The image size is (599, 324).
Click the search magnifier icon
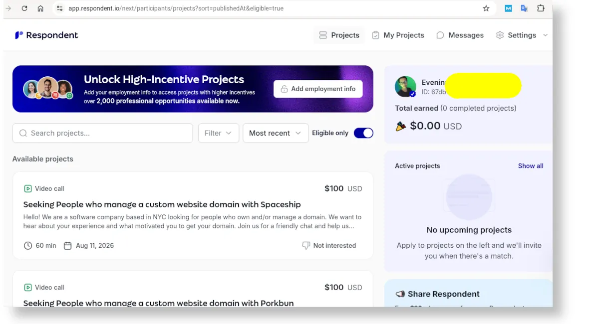[23, 133]
